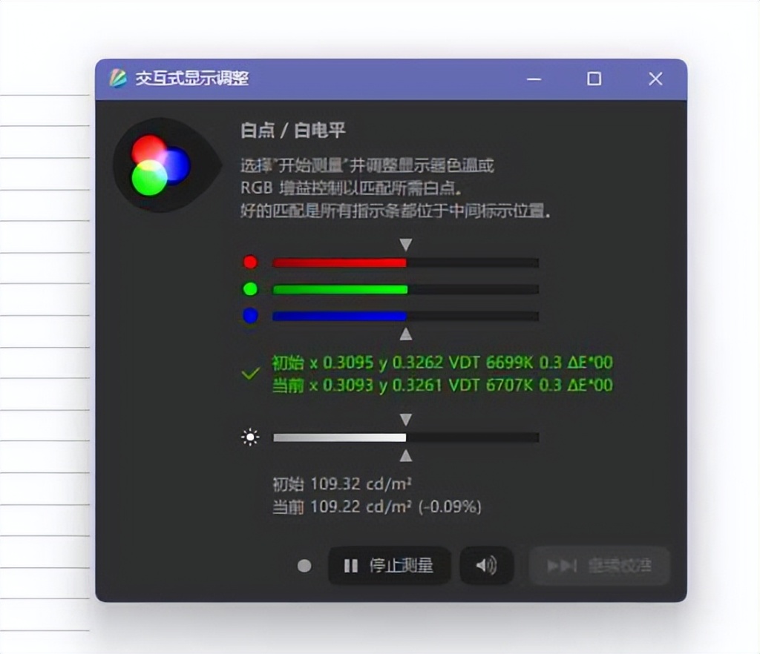Viewport: 760px width, 654px height.
Task: Click the red gain level bar
Action: [406, 262]
